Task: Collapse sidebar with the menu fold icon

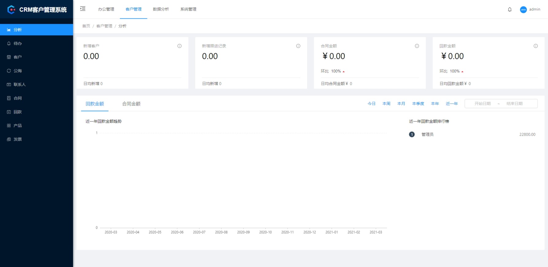Action: click(83, 9)
